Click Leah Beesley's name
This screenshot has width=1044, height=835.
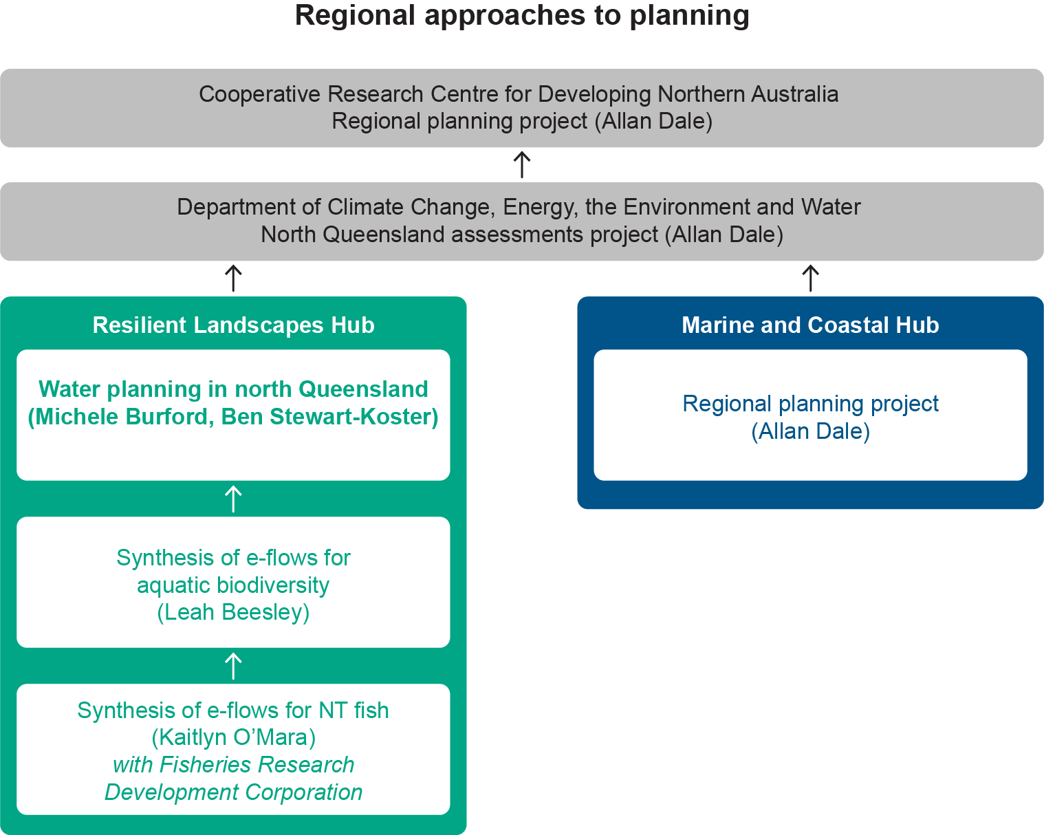(x=233, y=611)
